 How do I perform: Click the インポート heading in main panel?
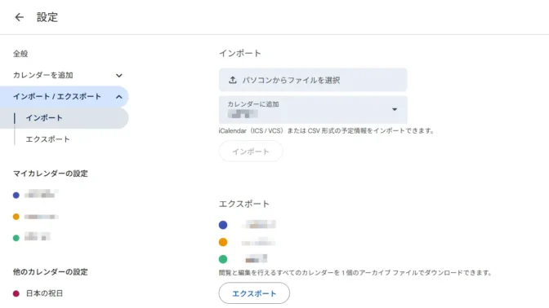tap(240, 54)
